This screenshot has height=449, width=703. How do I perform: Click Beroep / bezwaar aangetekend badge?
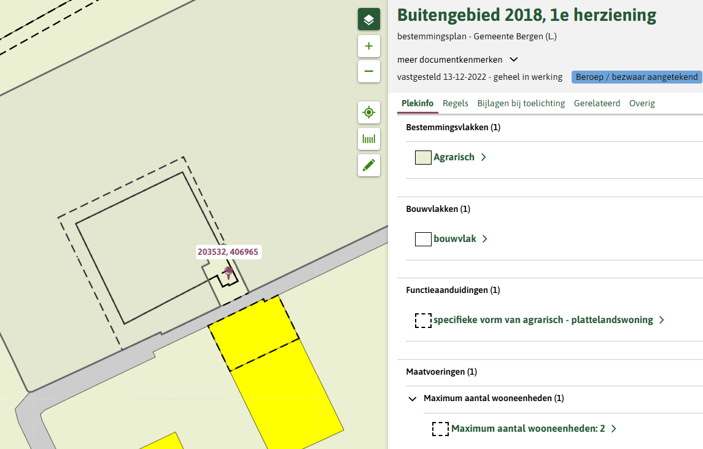636,77
